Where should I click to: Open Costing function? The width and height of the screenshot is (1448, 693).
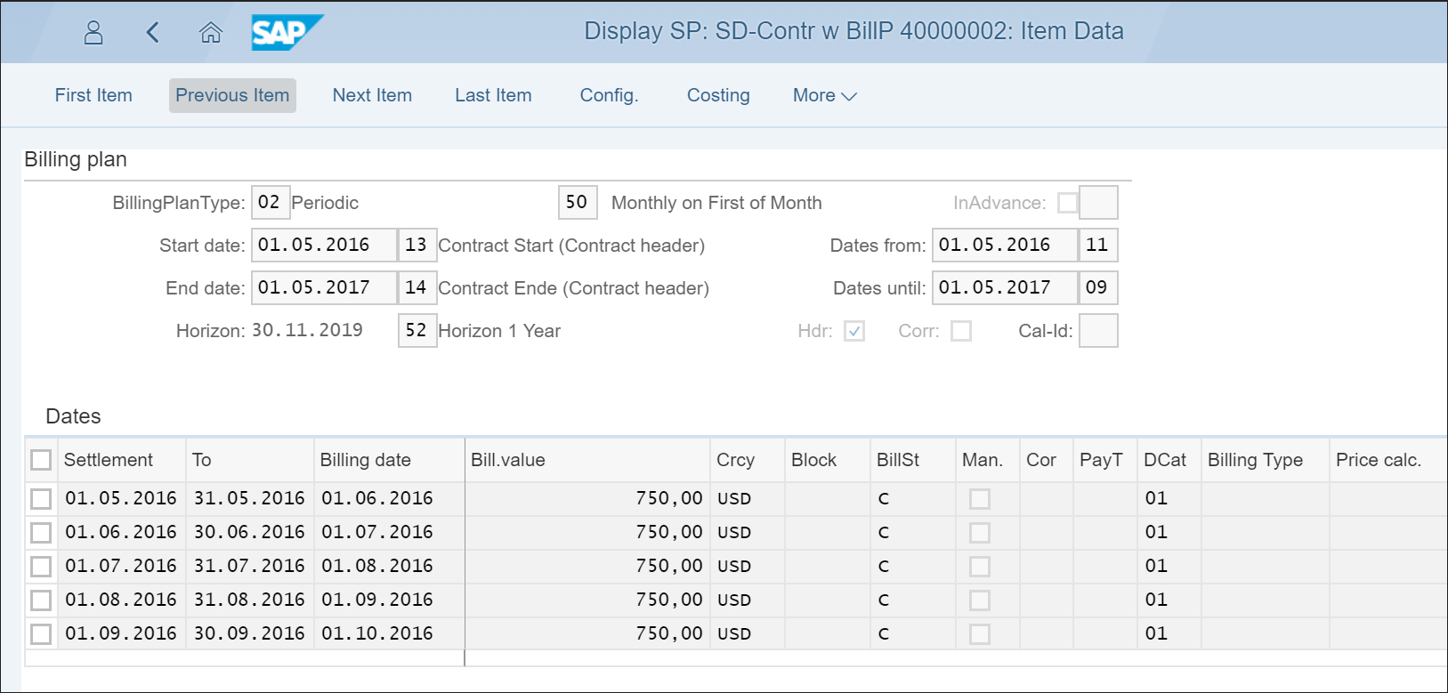coord(718,95)
